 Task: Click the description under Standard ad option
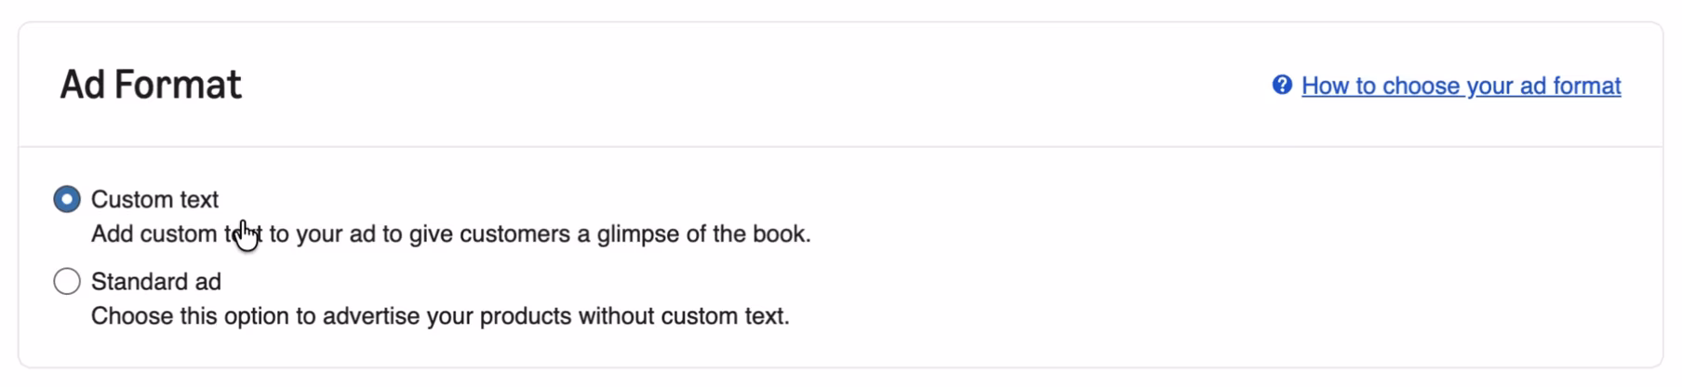click(x=439, y=316)
